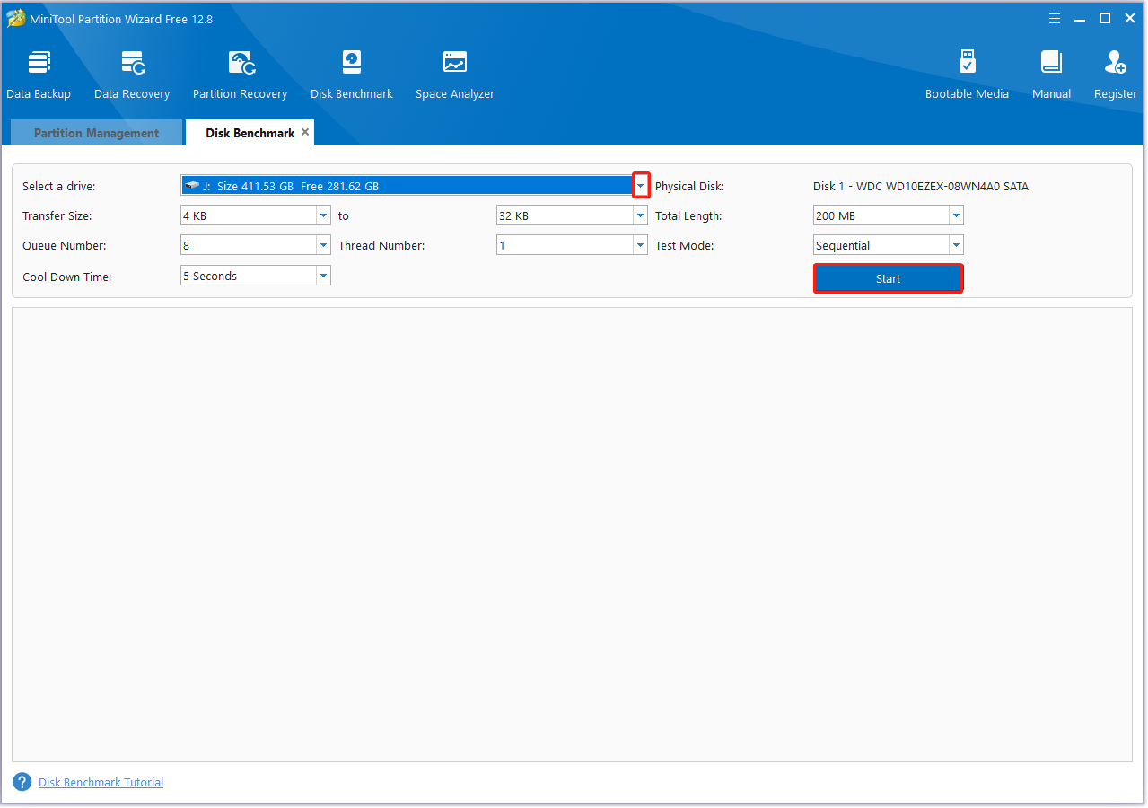Image resolution: width=1148 pixels, height=808 pixels.
Task: Close the Disk Benchmark tab
Action: point(305,132)
